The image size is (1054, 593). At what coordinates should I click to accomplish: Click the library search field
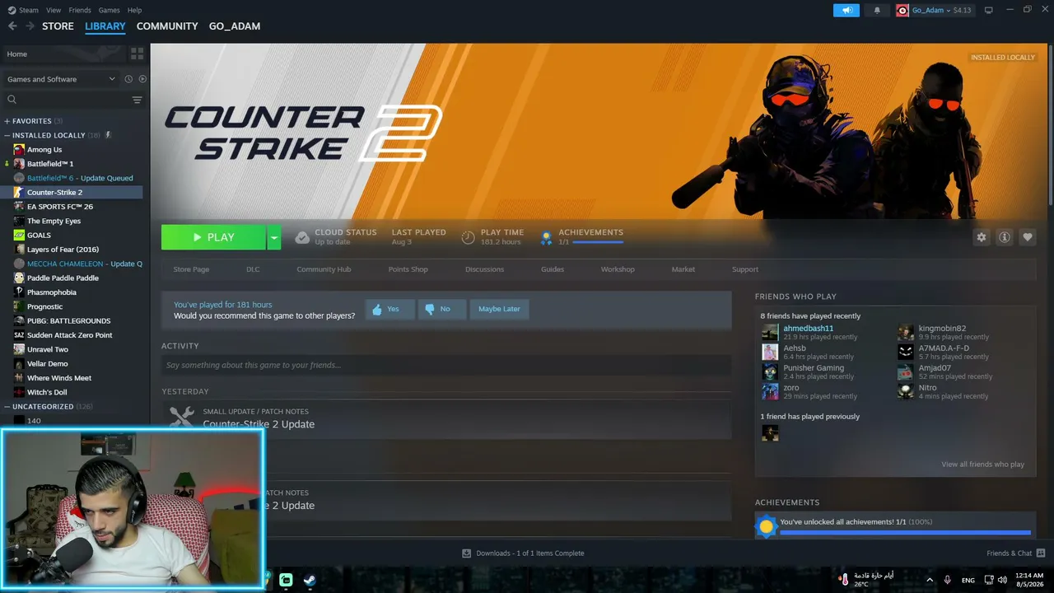pyautogui.click(x=73, y=100)
